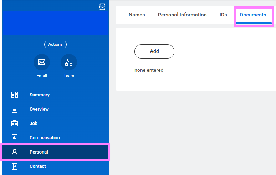The height and width of the screenshot is (175, 276).
Task: Click the Overview document icon
Action: click(15, 109)
